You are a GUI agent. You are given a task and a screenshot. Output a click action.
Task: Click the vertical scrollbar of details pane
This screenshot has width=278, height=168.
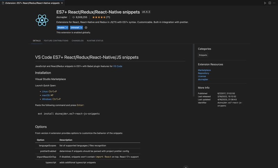[x=194, y=70]
